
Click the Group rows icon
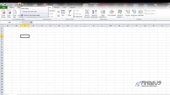point(127,12)
